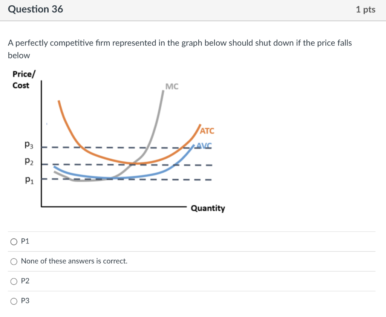Select the P1 radio button
Screen dimensions: 386x317
(x=14, y=241)
